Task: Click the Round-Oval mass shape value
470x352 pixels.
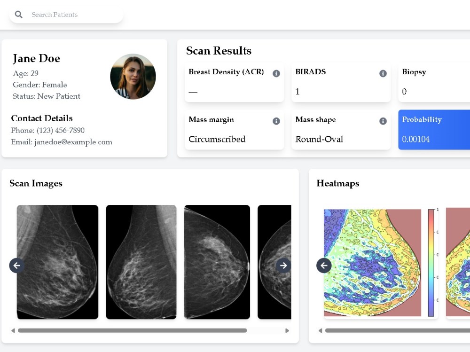Action: [x=319, y=139]
